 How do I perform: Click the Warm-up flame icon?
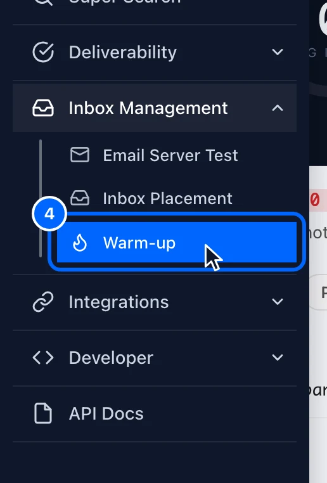click(x=80, y=243)
